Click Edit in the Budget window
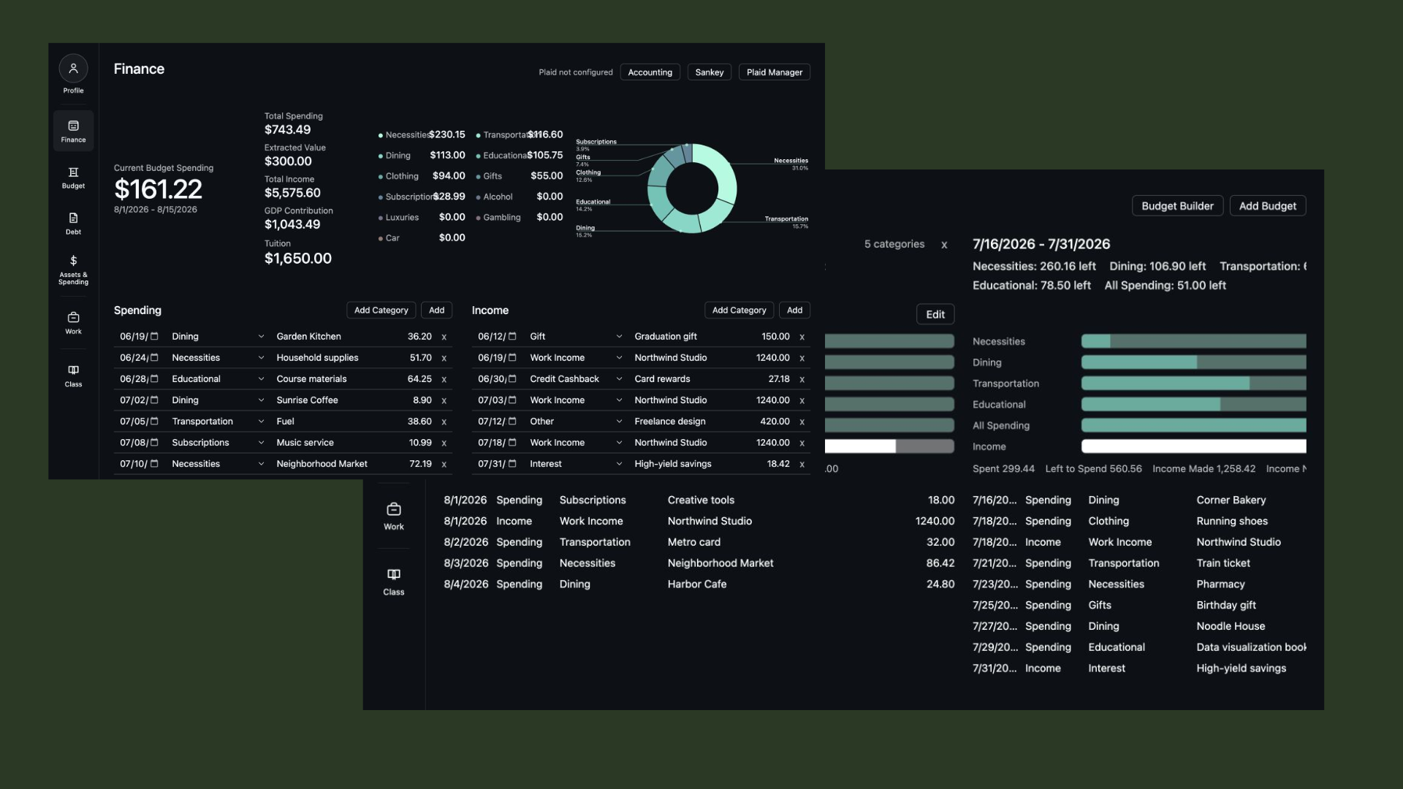The width and height of the screenshot is (1403, 789). [x=935, y=314]
